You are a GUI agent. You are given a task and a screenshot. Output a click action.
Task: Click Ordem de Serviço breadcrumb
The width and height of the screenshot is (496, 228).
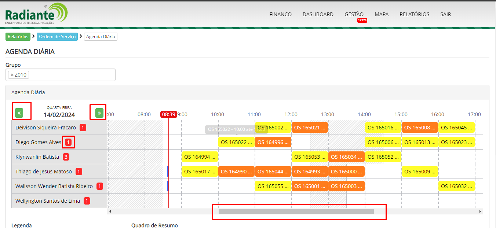pos(57,37)
